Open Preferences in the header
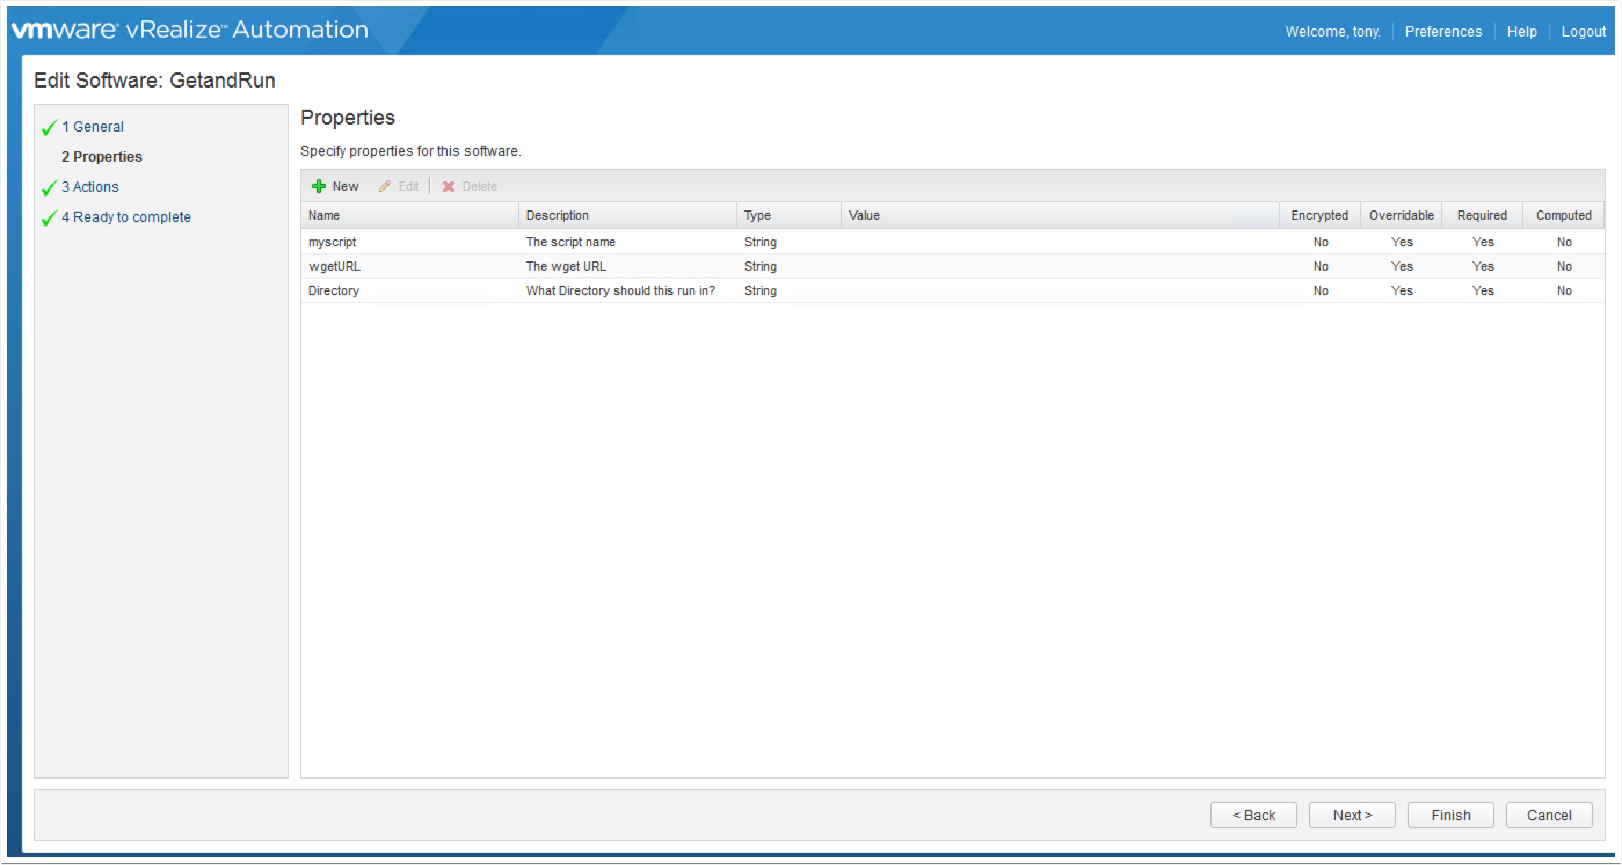Screen dimensions: 1622x865 [x=1443, y=31]
